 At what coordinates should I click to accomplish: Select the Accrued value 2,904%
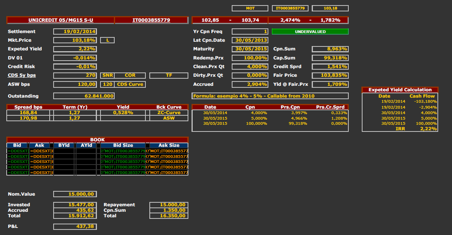coord(250,84)
